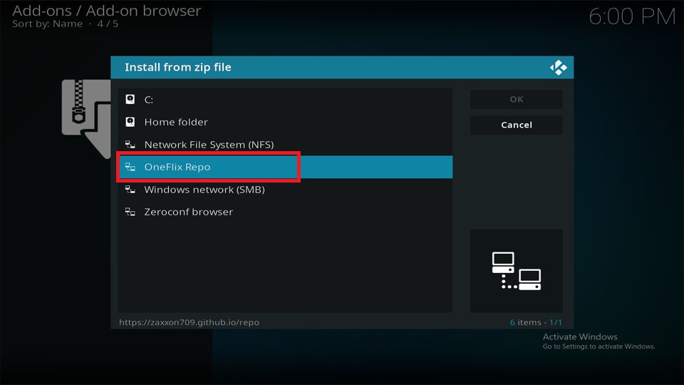
Task: Open the Home folder entry
Action: tap(285, 122)
